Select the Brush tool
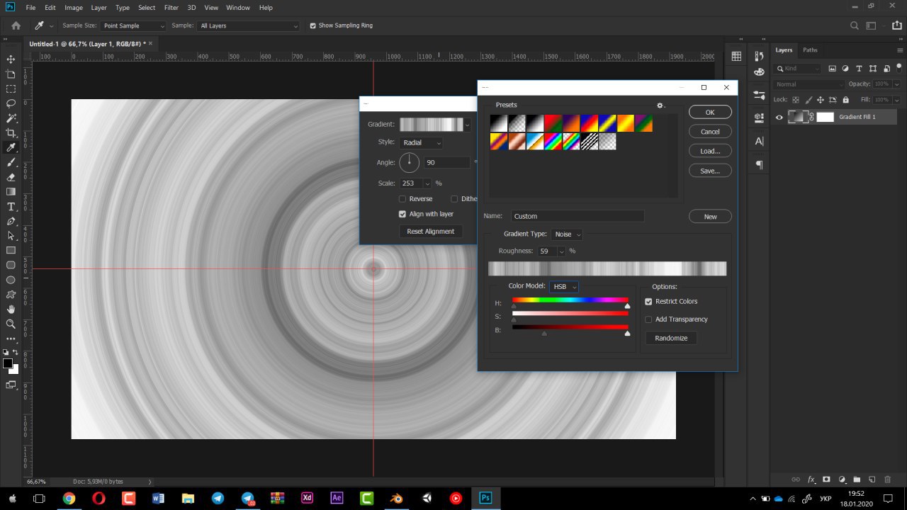The width and height of the screenshot is (907, 510). coord(11,162)
